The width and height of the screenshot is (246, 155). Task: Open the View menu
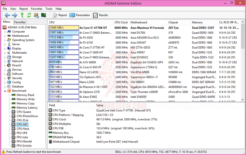point(13,9)
